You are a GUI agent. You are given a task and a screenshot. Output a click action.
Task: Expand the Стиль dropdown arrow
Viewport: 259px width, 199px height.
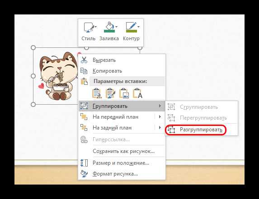[x=96, y=27]
